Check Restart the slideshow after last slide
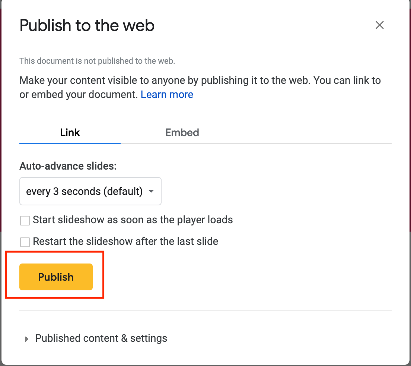411x366 pixels. tap(25, 242)
